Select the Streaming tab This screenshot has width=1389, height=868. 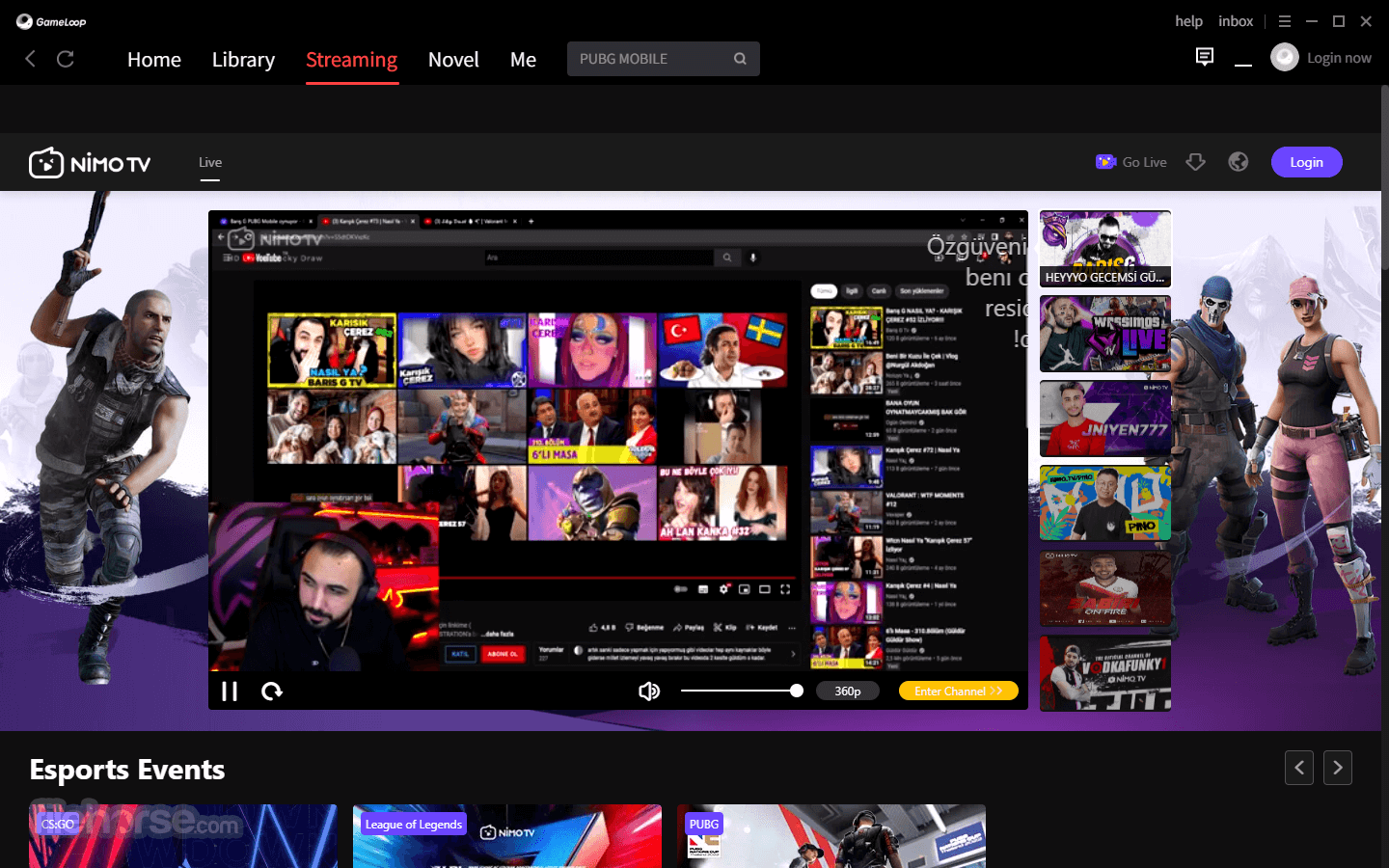click(x=352, y=60)
